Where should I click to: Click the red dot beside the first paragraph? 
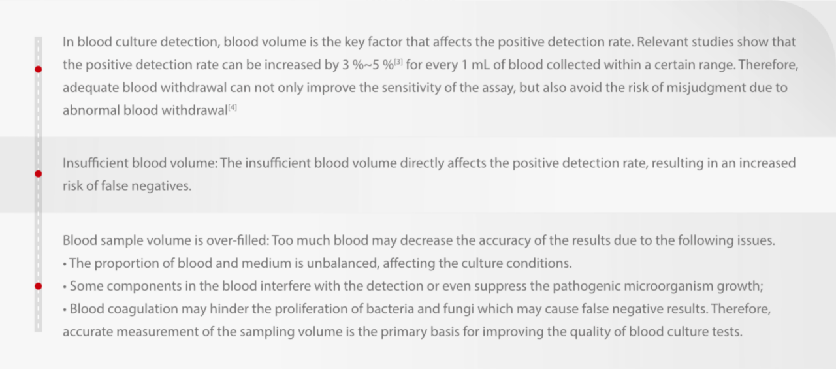click(39, 69)
